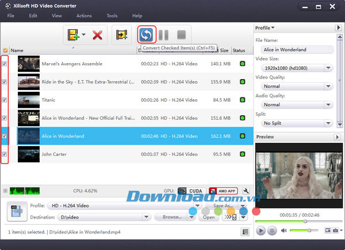Open the Actions menu
The height and width of the screenshot is (250, 345).
tap(84, 16)
